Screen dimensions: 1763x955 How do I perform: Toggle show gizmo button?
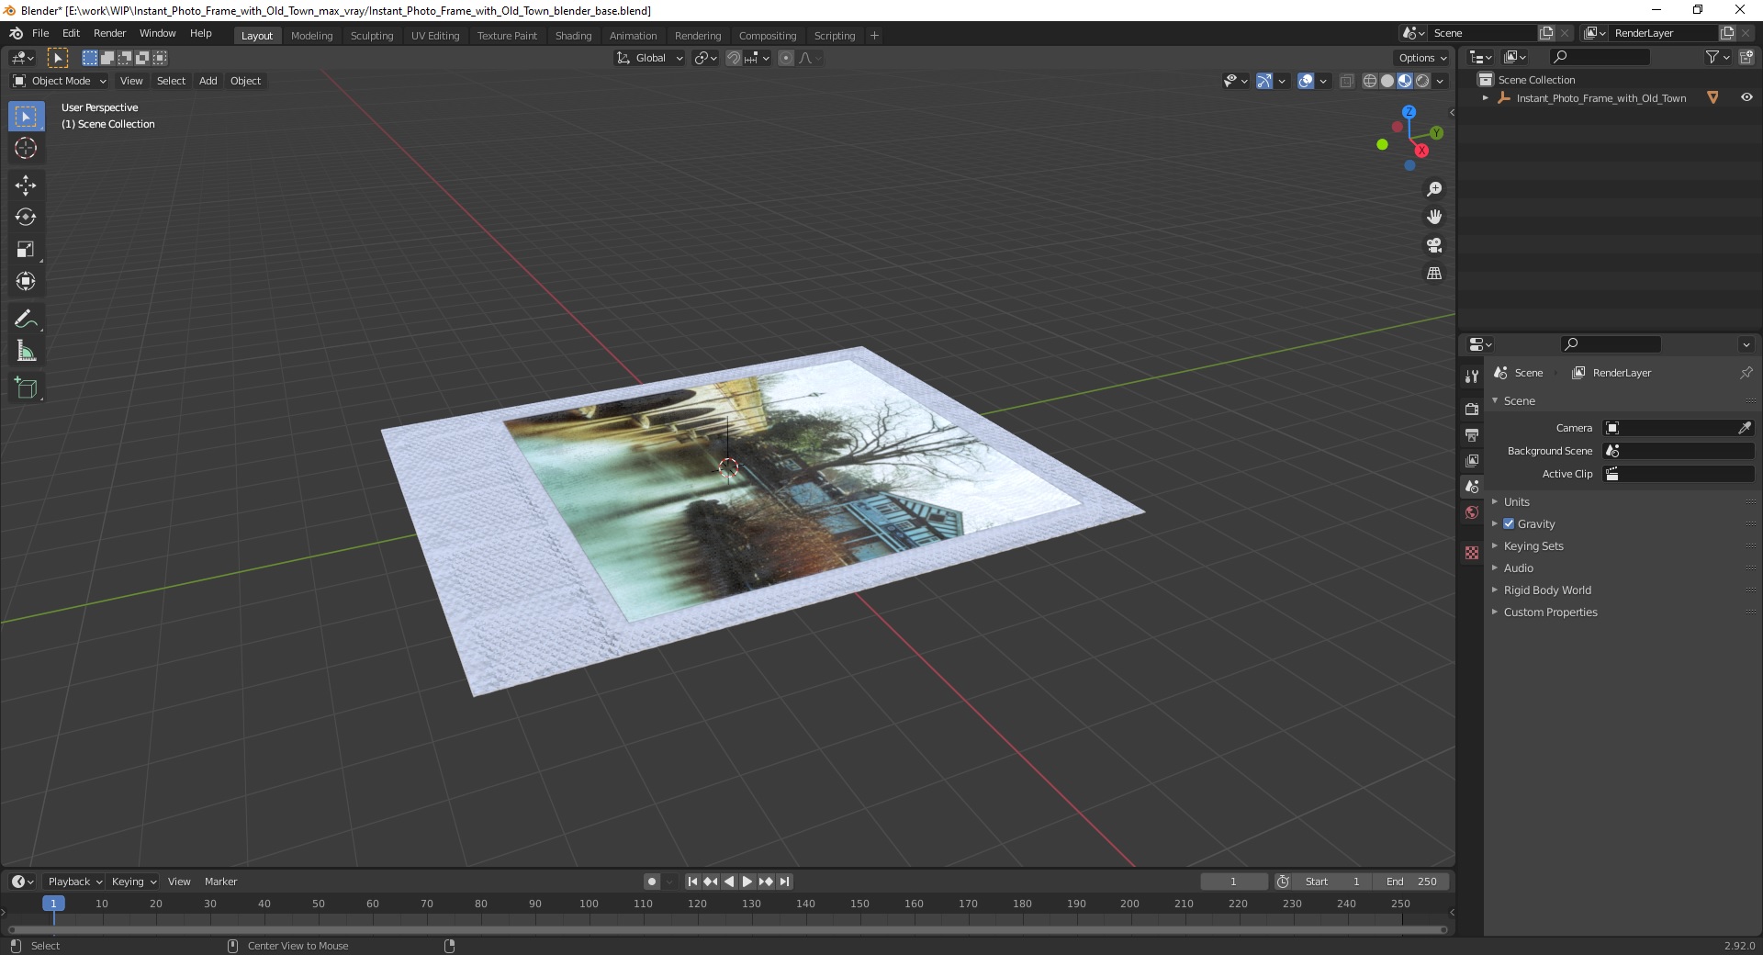pyautogui.click(x=1264, y=81)
